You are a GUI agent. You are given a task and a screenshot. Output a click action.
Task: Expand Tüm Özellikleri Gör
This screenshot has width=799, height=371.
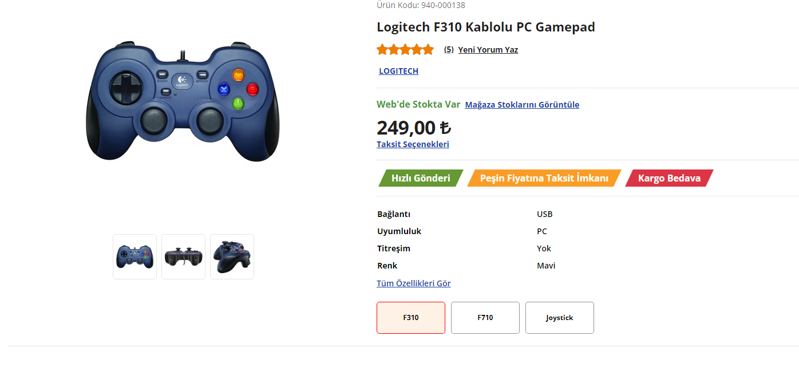[x=413, y=283]
